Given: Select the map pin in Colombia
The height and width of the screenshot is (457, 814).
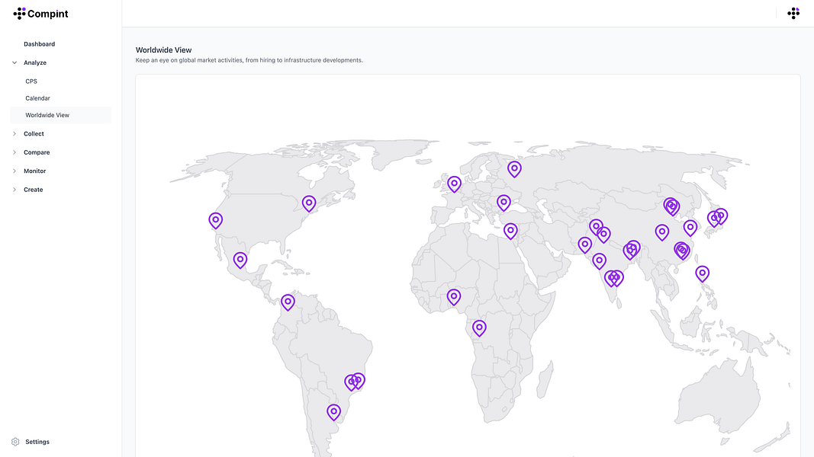Looking at the screenshot, I should click(288, 302).
